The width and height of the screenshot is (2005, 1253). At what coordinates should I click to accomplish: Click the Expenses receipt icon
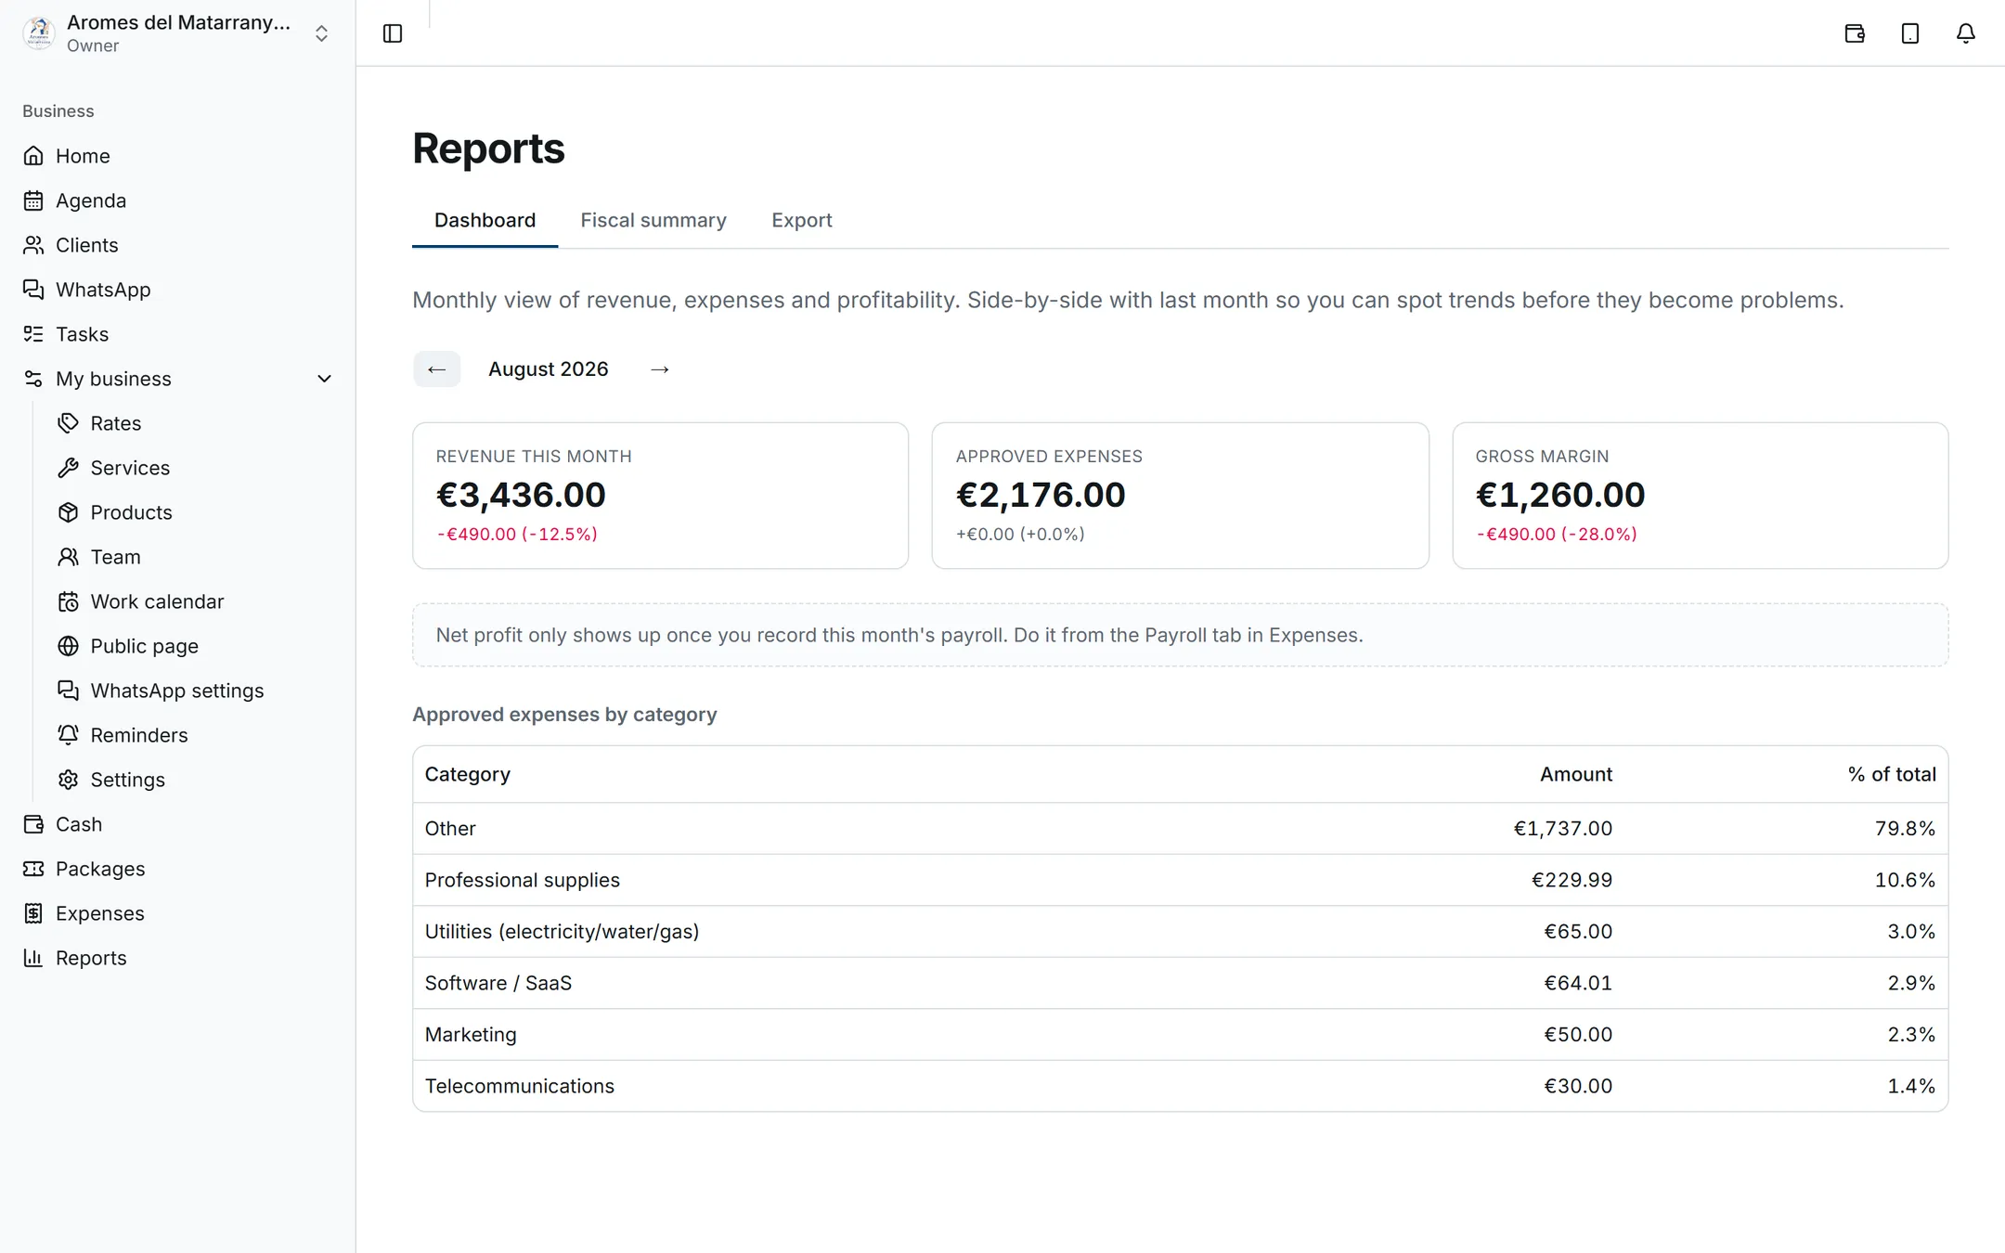click(x=33, y=913)
